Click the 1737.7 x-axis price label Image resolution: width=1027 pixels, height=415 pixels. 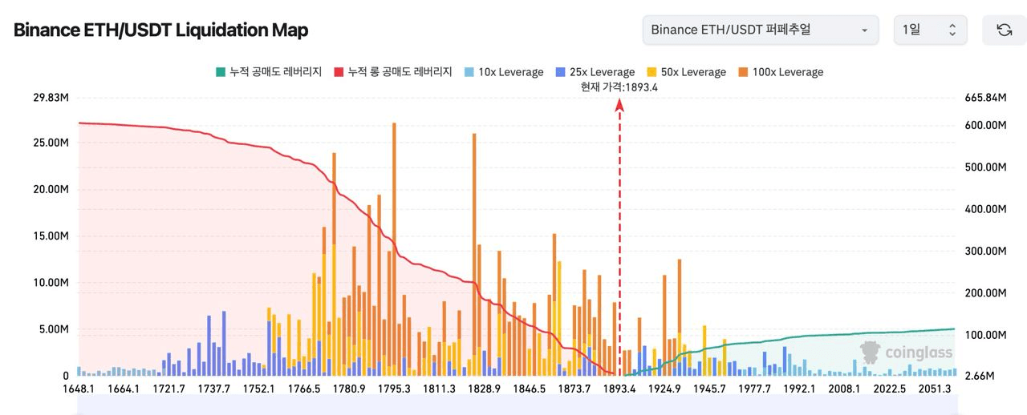pos(213,389)
